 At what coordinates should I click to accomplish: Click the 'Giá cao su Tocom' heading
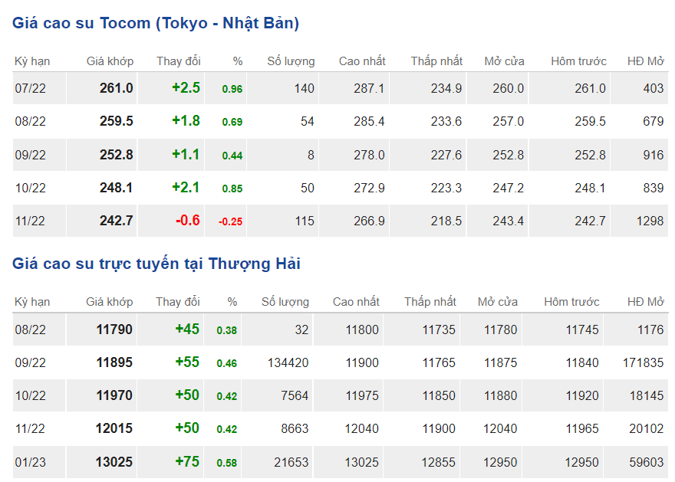[156, 23]
